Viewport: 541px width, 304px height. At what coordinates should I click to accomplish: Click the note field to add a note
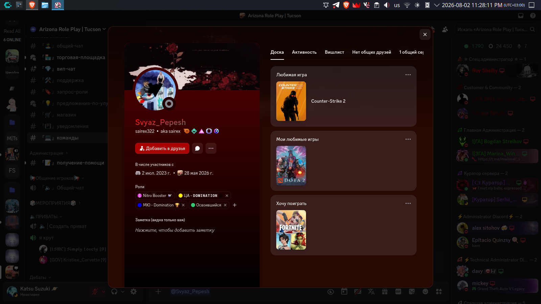pyautogui.click(x=175, y=230)
